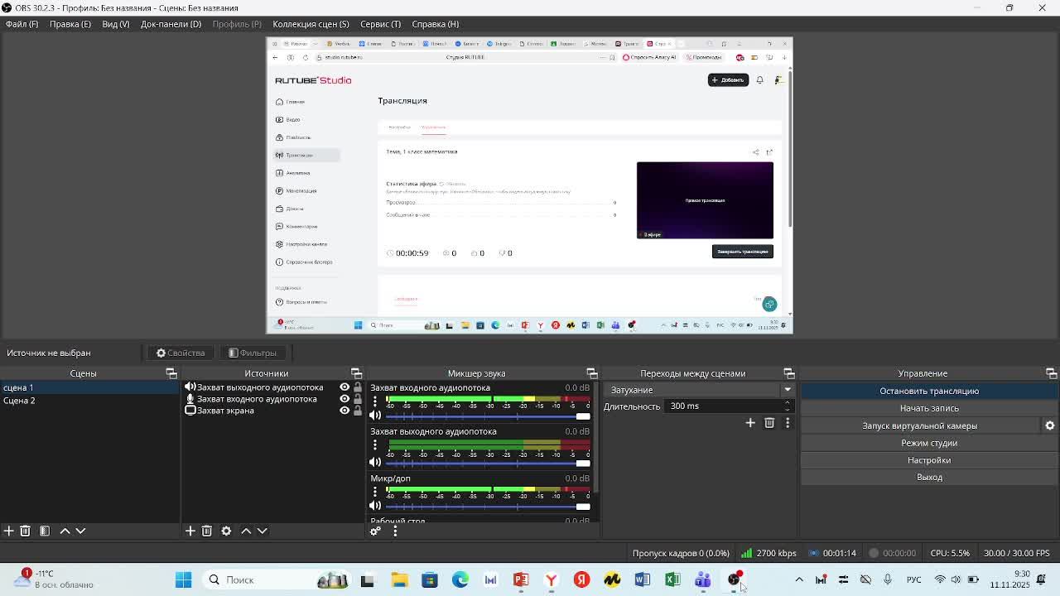Move the selected source down

pyautogui.click(x=262, y=531)
